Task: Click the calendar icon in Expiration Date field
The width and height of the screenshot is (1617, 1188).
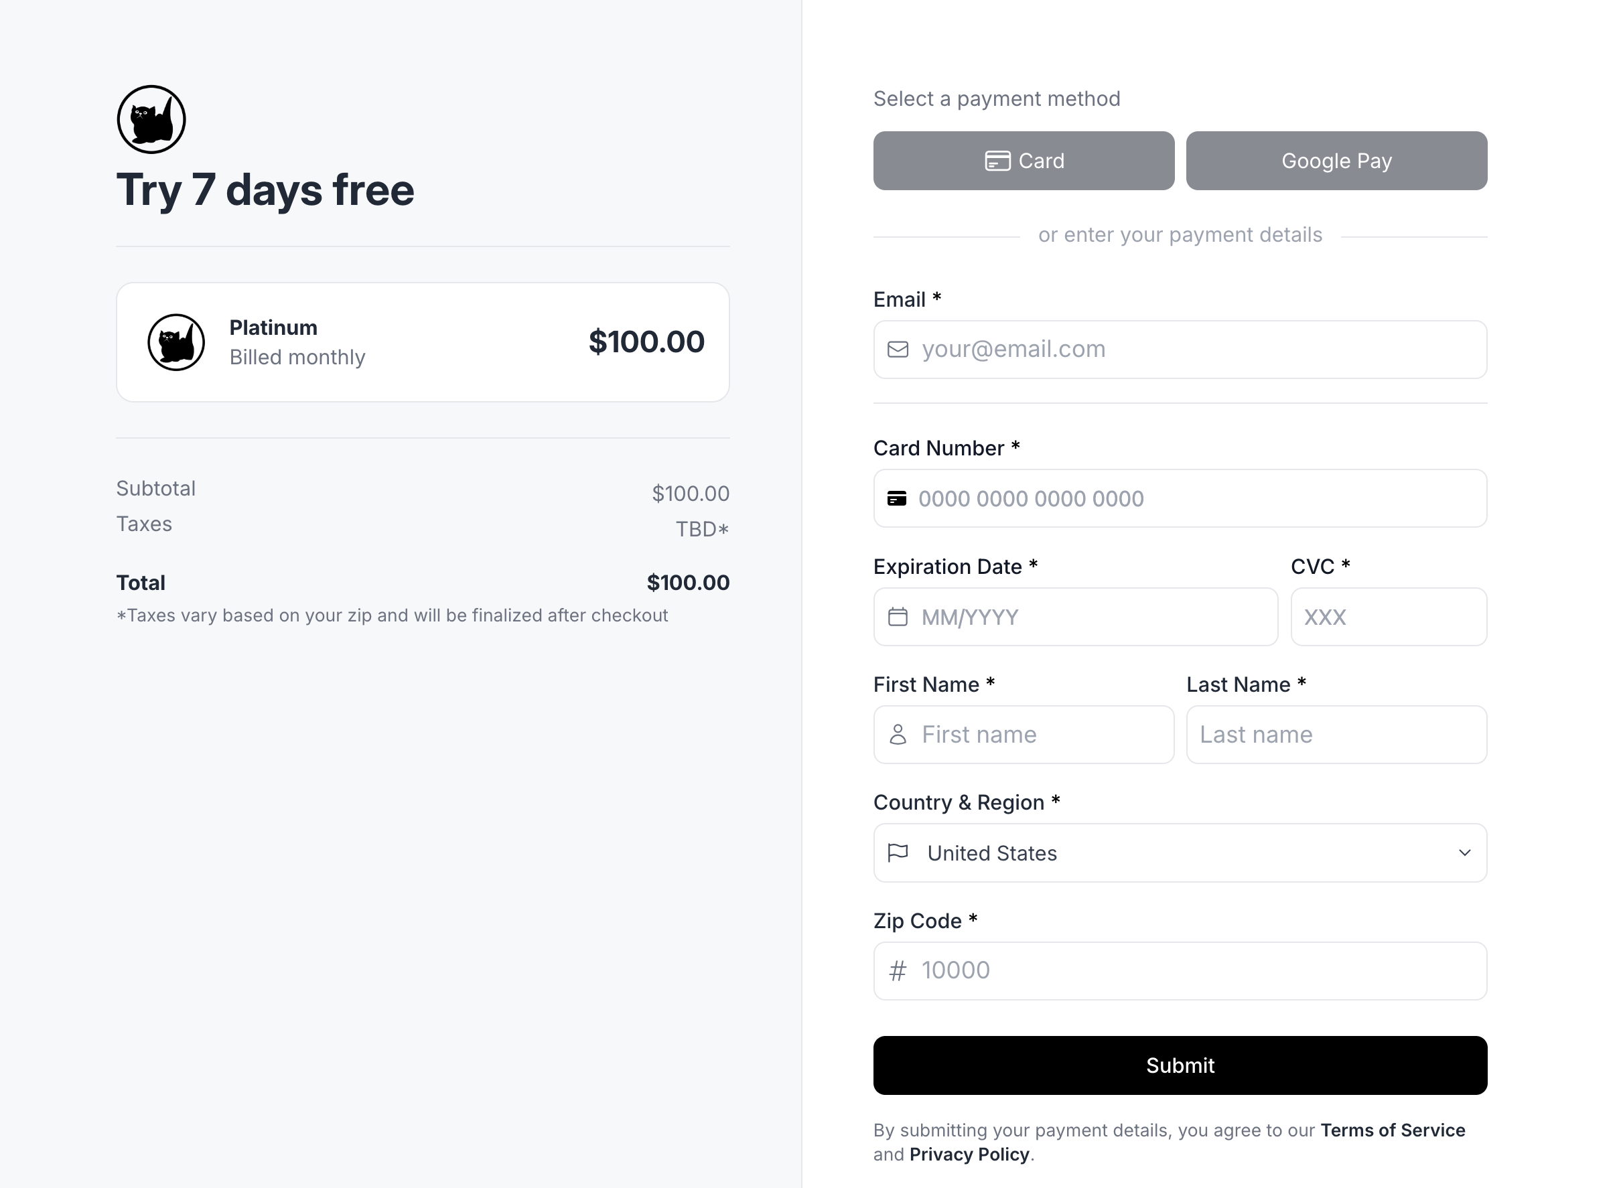Action: click(x=898, y=617)
